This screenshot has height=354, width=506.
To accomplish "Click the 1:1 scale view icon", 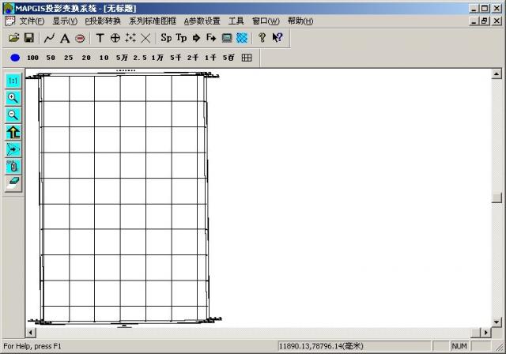I will pyautogui.click(x=13, y=81).
